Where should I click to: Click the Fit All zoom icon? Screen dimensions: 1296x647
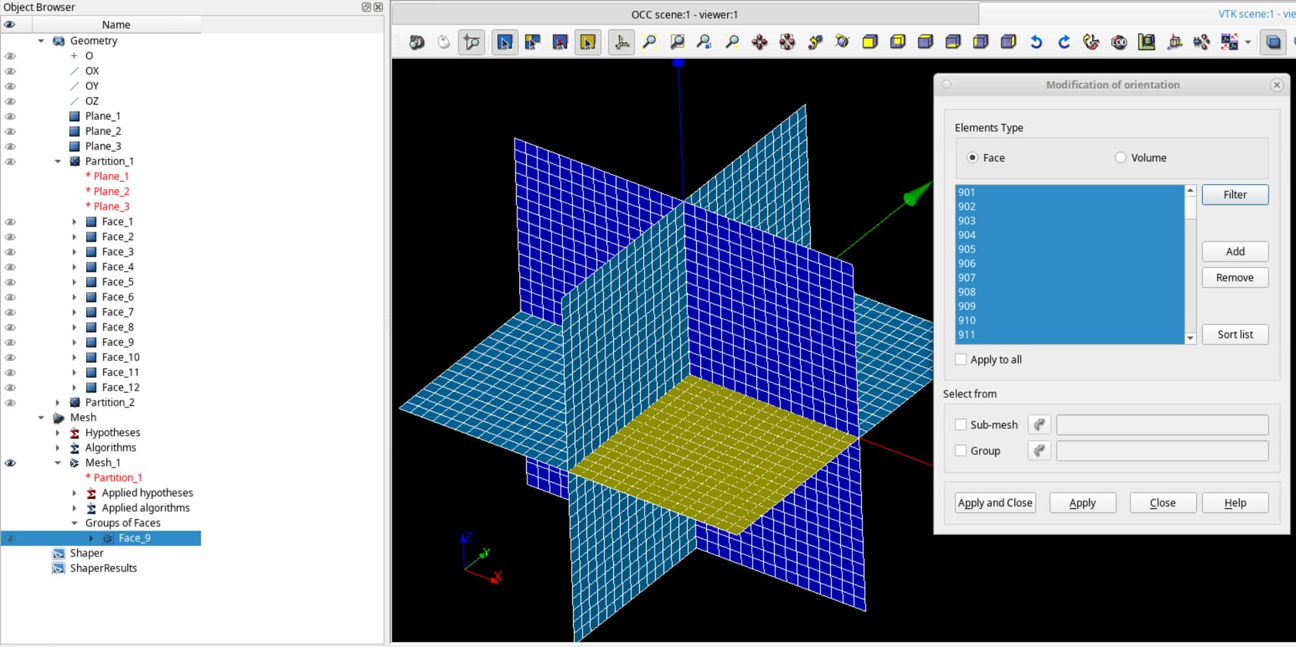[649, 43]
